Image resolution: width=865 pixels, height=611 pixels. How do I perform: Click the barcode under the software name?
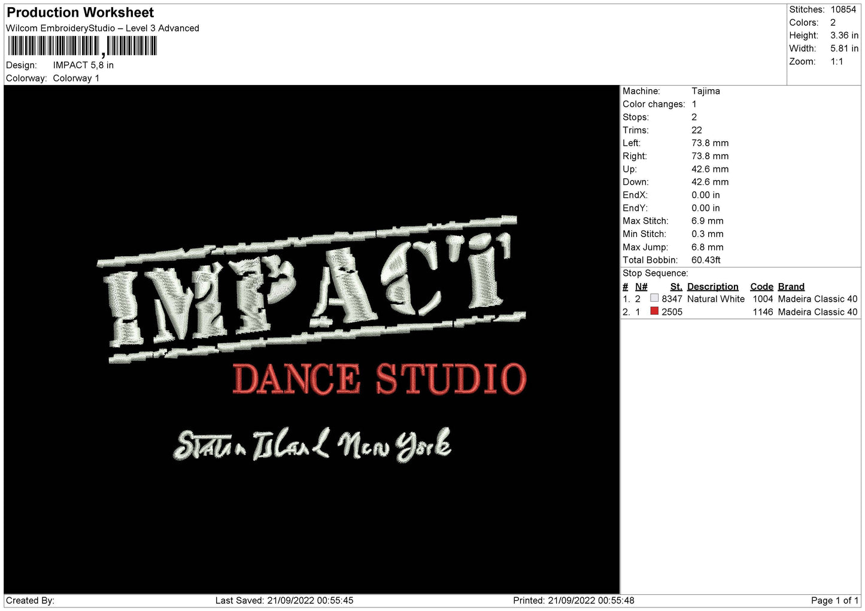[x=83, y=47]
